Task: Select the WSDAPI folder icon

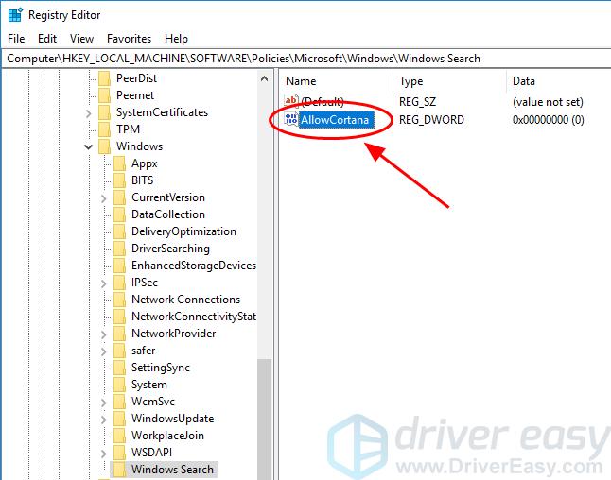Action: coord(119,453)
